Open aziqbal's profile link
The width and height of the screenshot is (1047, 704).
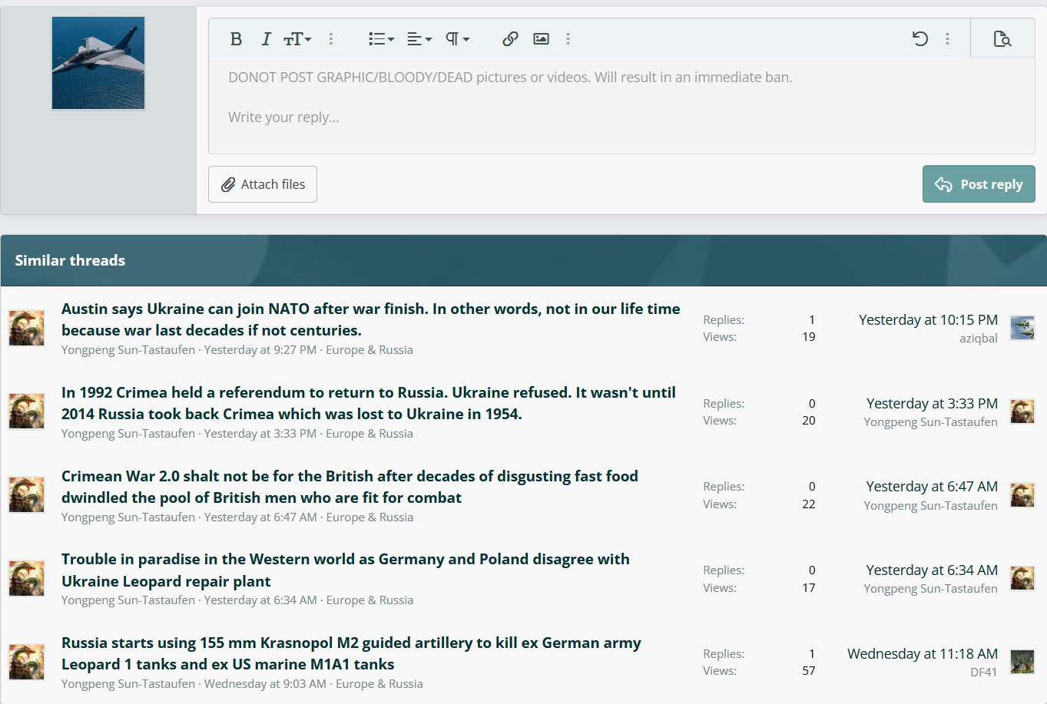pos(978,339)
